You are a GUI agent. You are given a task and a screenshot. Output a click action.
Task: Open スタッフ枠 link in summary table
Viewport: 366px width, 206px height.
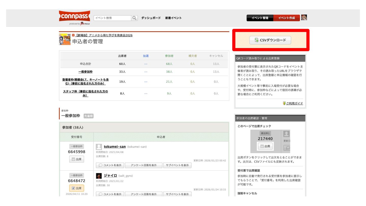coord(85,93)
